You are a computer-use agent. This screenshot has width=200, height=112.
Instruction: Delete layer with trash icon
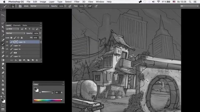pyautogui.click(x=37, y=60)
